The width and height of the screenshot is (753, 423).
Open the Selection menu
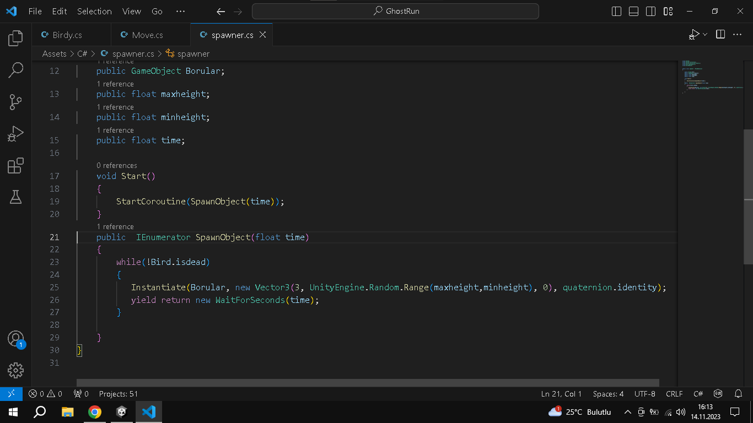(94, 11)
